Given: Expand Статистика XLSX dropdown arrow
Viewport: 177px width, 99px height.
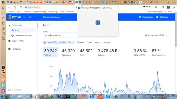Looking at the screenshot, I should tap(166, 35).
